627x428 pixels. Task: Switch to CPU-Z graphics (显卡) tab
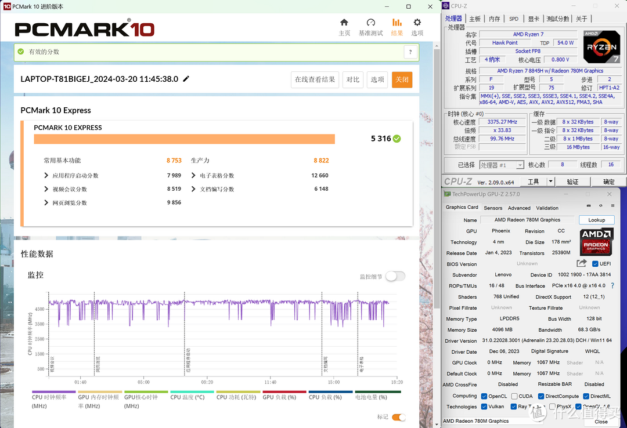tap(534, 19)
